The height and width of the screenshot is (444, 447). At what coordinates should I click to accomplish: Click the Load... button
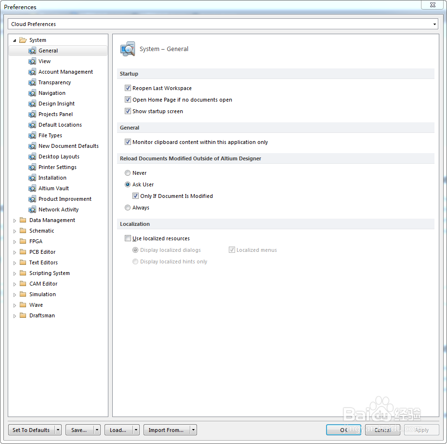pos(118,430)
